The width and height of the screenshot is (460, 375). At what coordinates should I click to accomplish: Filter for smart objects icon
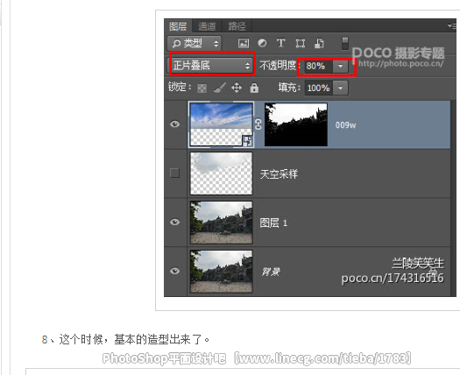[x=319, y=44]
